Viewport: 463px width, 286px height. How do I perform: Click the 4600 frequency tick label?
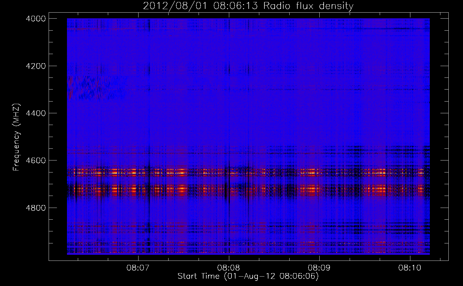(36, 160)
